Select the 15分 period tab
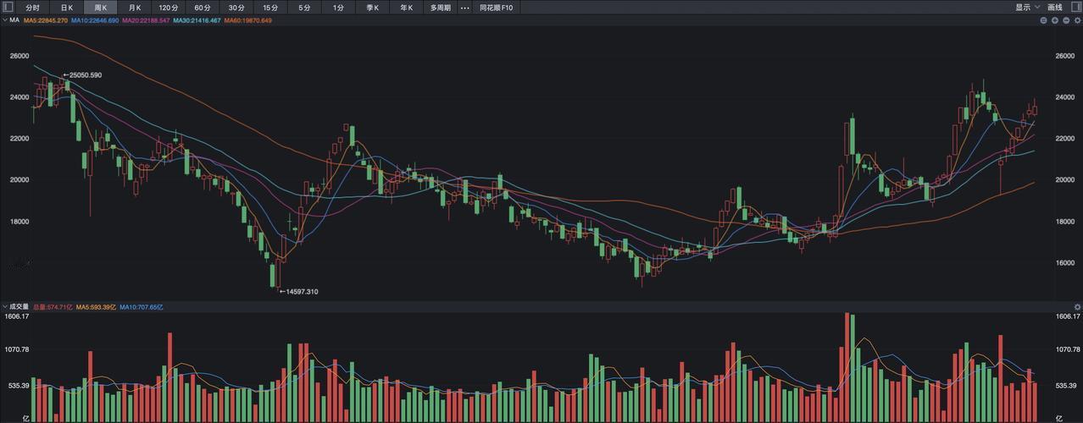The width and height of the screenshot is (1083, 423). point(270,7)
